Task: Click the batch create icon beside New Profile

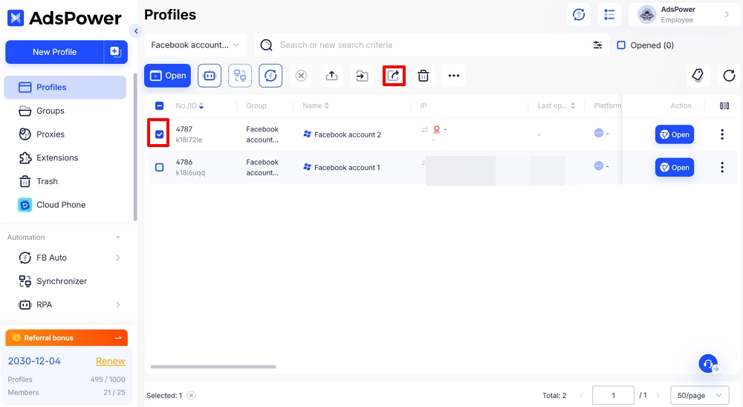Action: tap(116, 52)
